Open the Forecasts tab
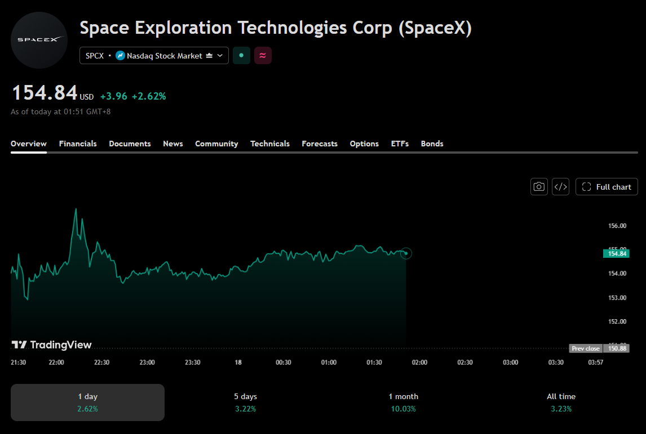Viewport: 646px width, 434px height. (x=320, y=144)
